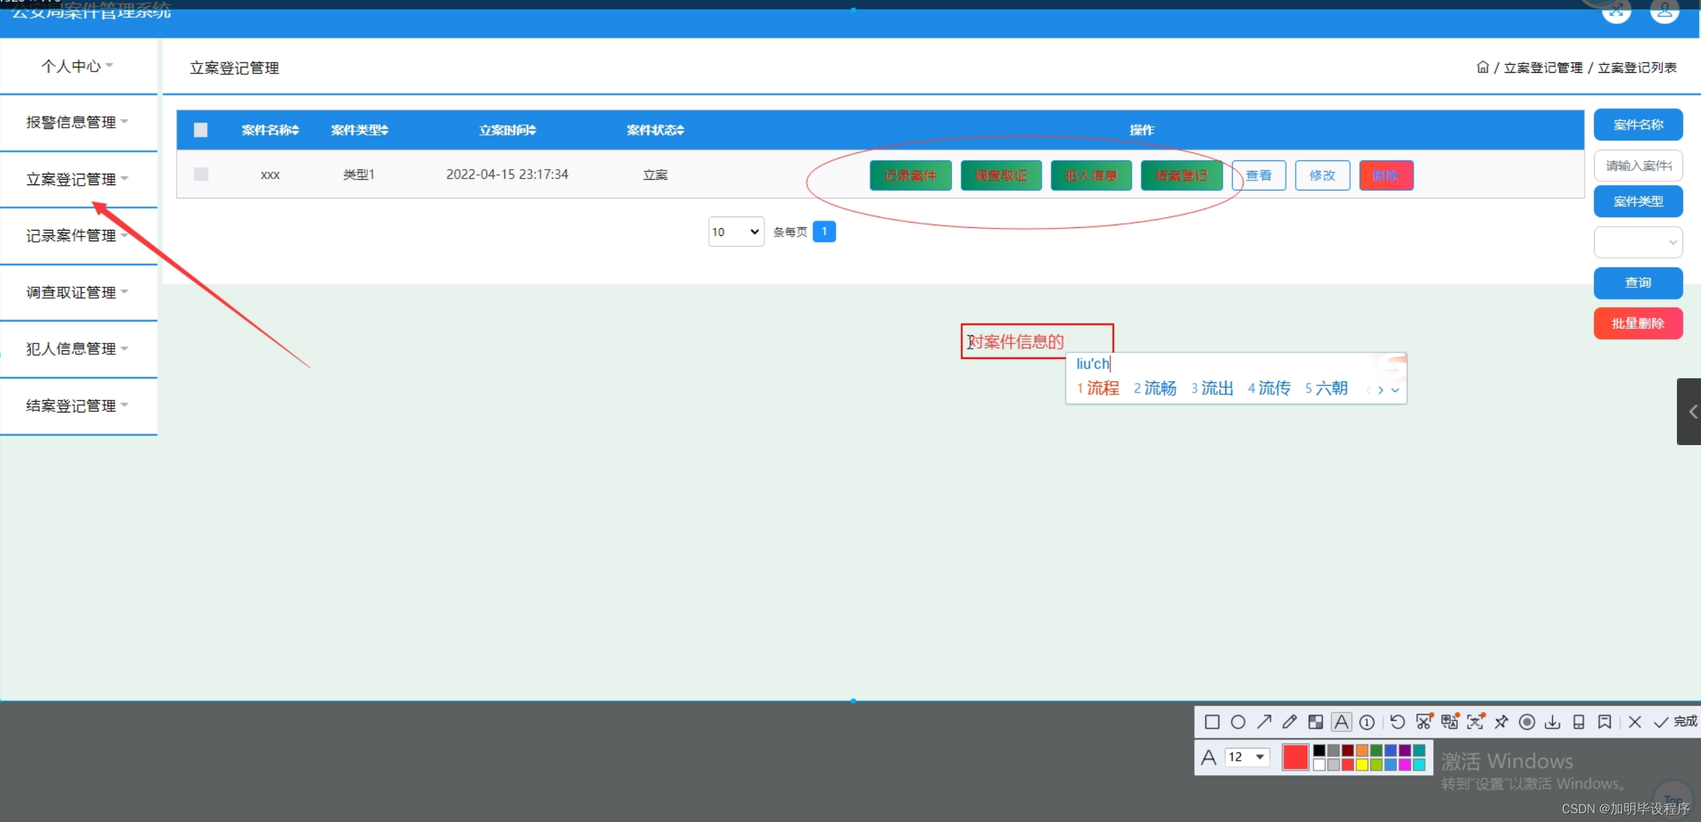Save the screenshot with download icon
The image size is (1701, 822).
point(1553,722)
